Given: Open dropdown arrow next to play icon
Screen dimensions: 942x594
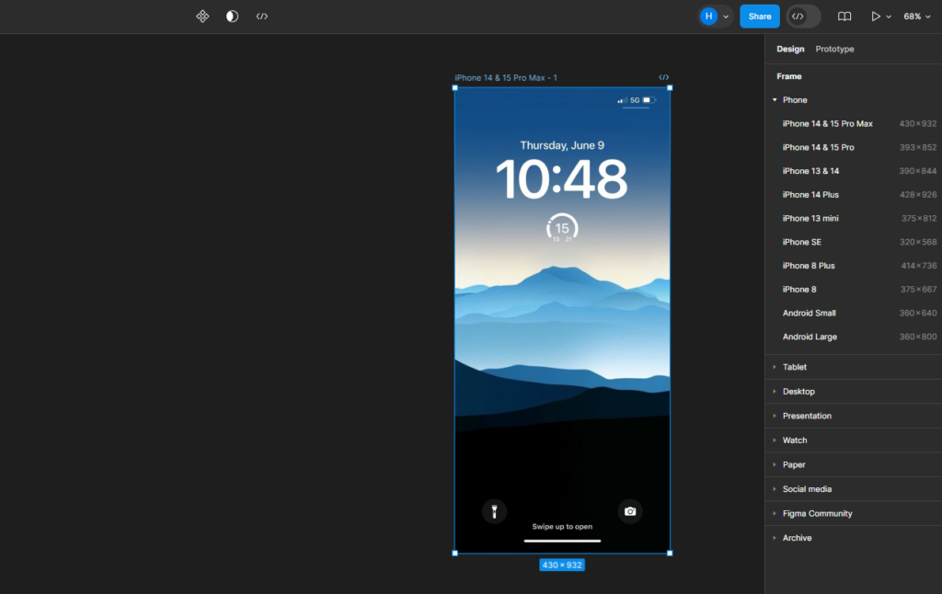Looking at the screenshot, I should click(x=889, y=17).
